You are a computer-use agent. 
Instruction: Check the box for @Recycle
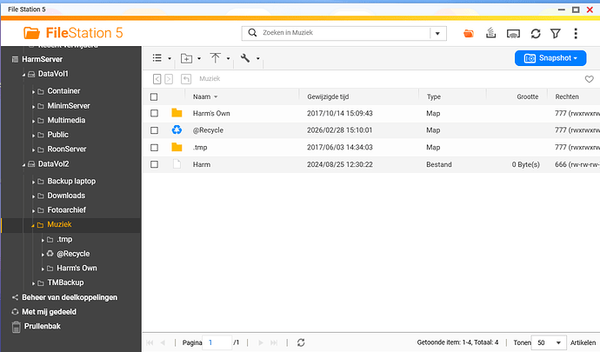click(x=154, y=130)
